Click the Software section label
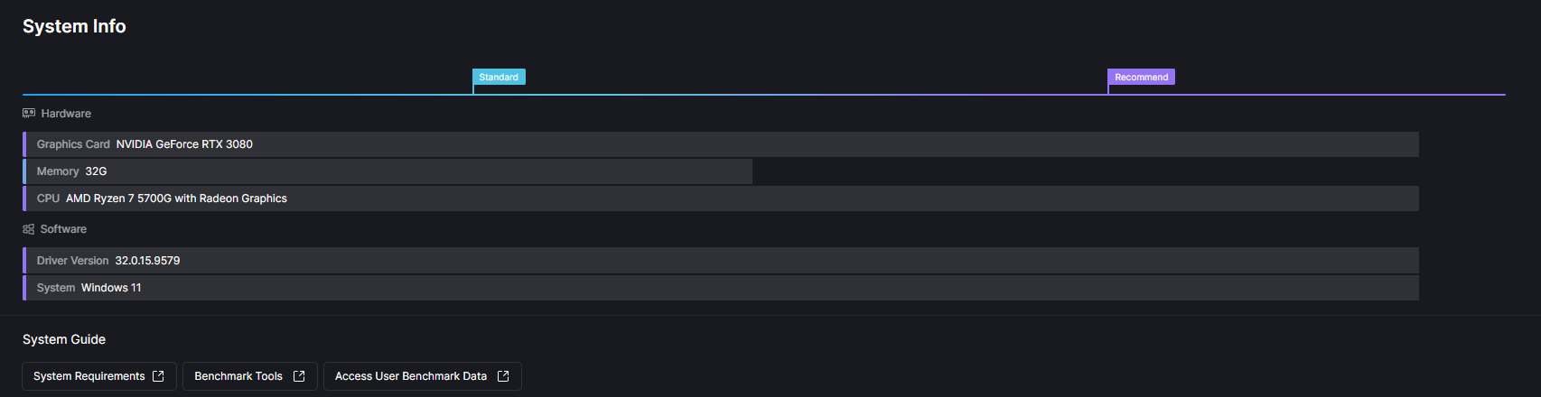The width and height of the screenshot is (1541, 397). coord(63,229)
